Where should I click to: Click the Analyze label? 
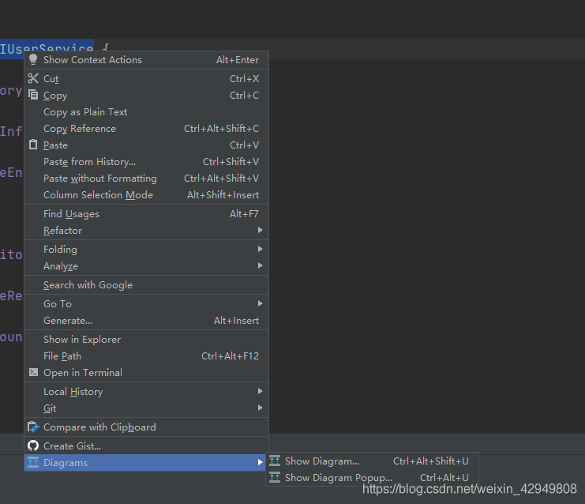tap(61, 266)
